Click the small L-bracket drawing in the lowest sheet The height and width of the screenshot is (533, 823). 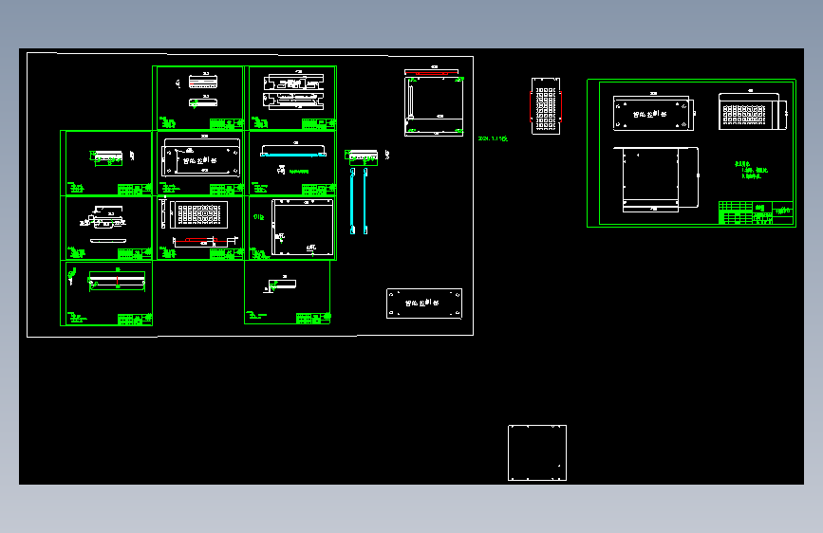(281, 285)
